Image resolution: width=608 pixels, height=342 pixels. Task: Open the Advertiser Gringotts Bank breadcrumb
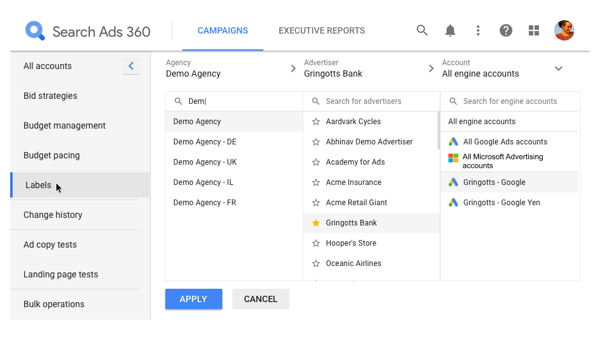(333, 68)
